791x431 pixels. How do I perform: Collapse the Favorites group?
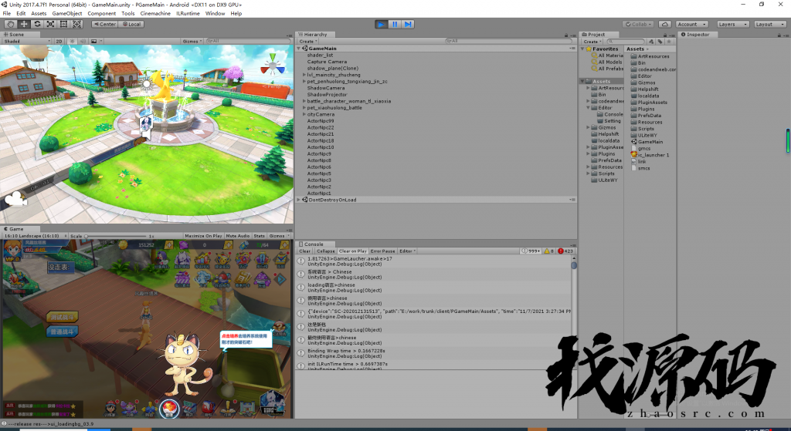[x=582, y=49]
